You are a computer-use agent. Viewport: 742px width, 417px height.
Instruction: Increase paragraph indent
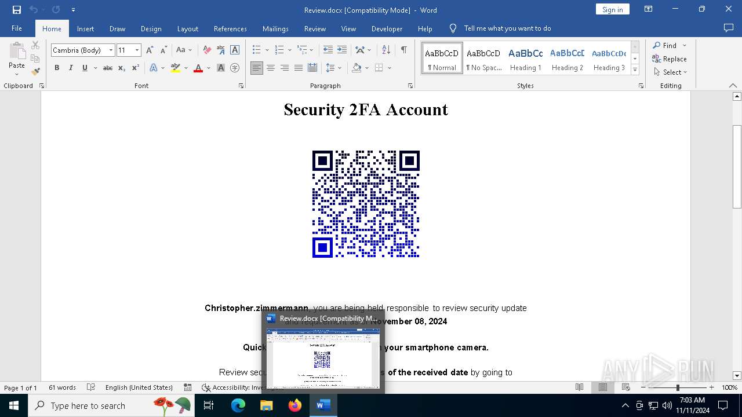point(342,50)
